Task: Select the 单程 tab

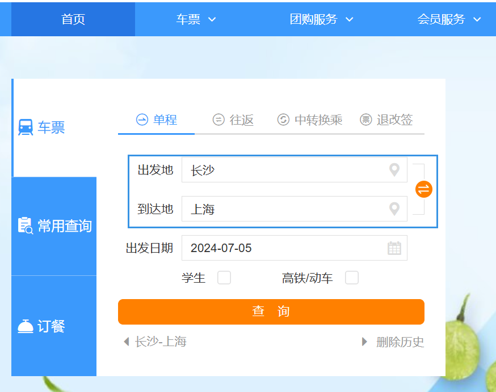Action: coord(156,120)
